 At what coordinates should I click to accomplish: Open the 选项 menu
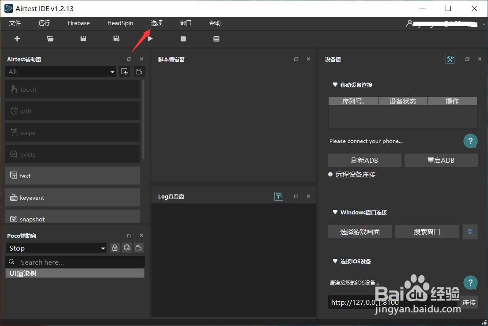click(x=156, y=23)
